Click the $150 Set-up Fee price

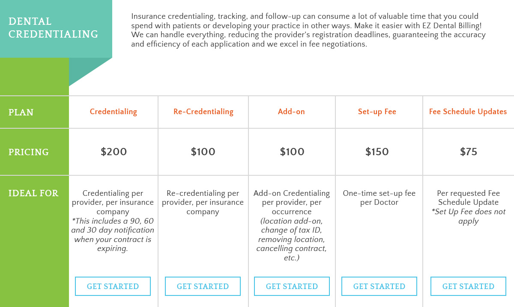(x=377, y=152)
